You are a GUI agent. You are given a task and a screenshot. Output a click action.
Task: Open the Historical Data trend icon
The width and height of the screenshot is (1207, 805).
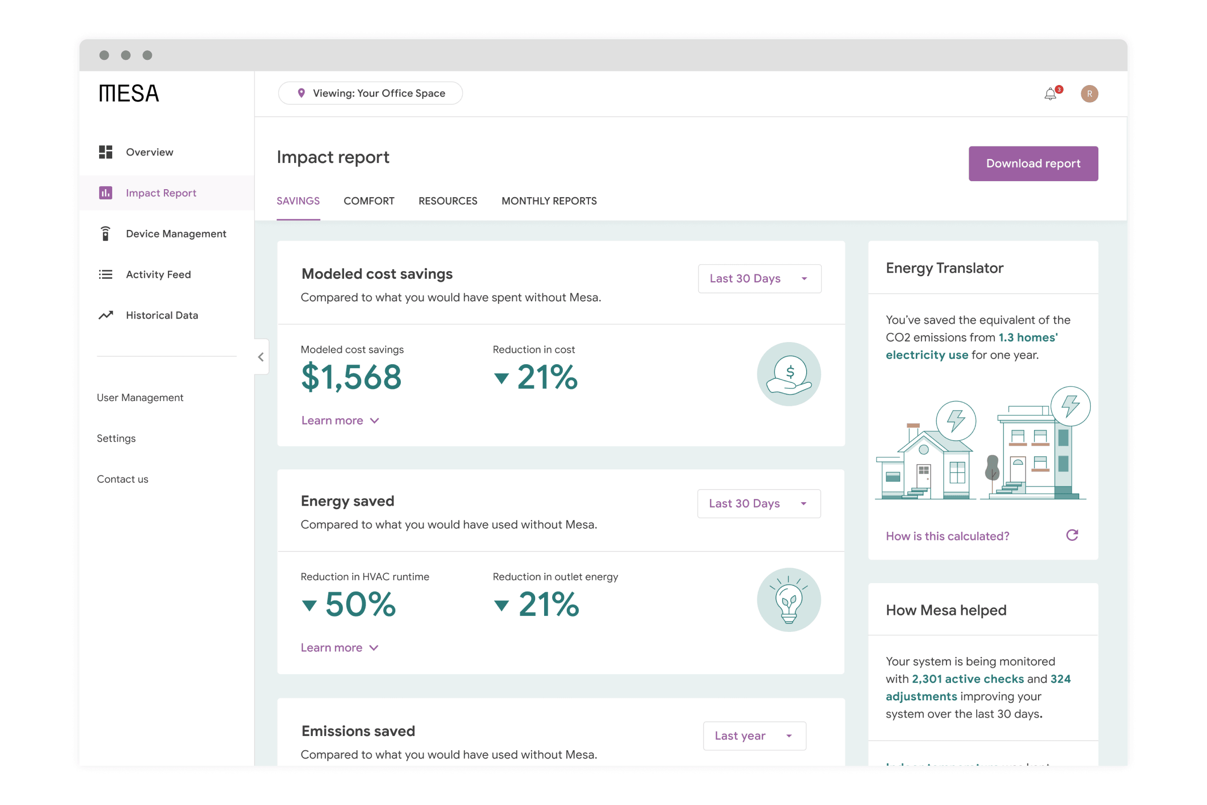106,315
